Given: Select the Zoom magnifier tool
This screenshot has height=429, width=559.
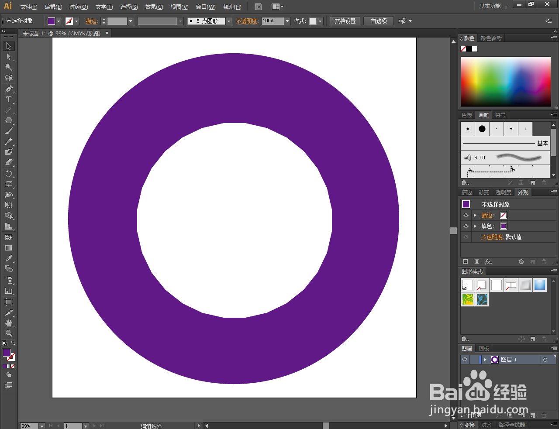Looking at the screenshot, I should pyautogui.click(x=9, y=333).
